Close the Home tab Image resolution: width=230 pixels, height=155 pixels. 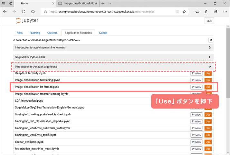[53, 3]
